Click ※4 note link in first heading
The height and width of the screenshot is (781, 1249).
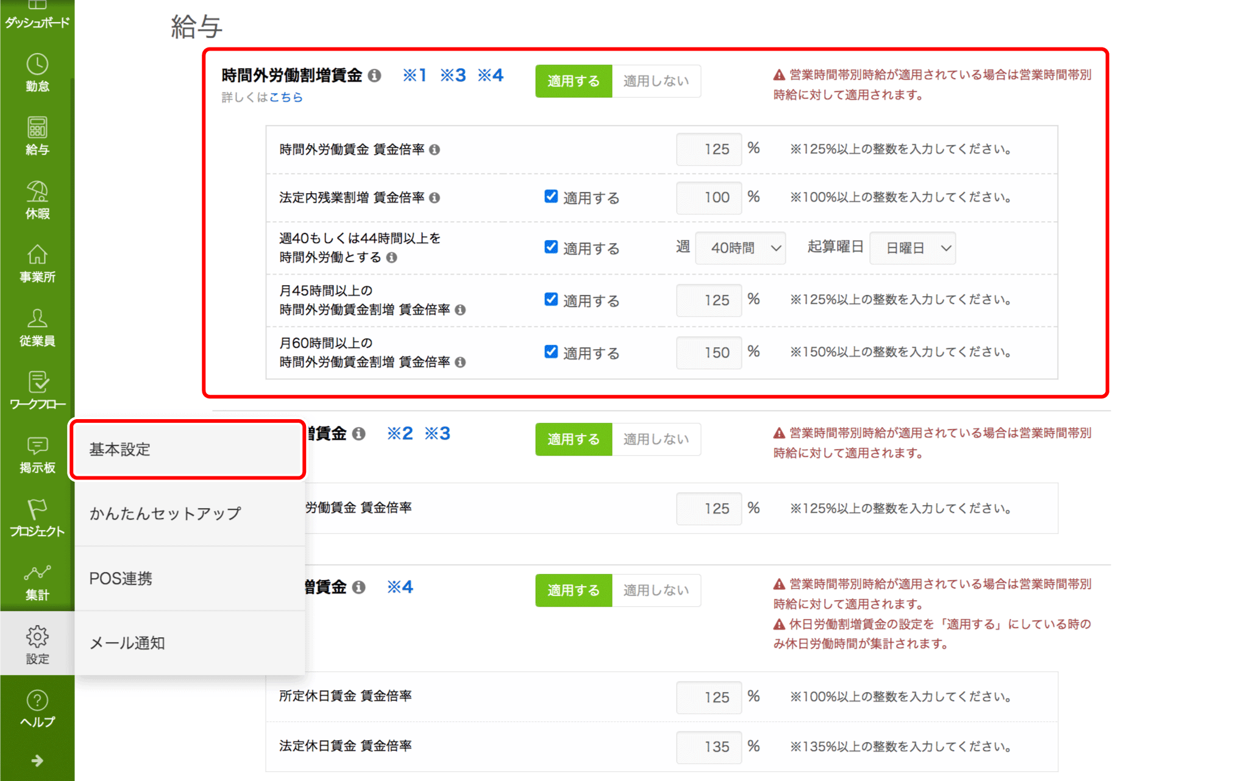coord(491,76)
